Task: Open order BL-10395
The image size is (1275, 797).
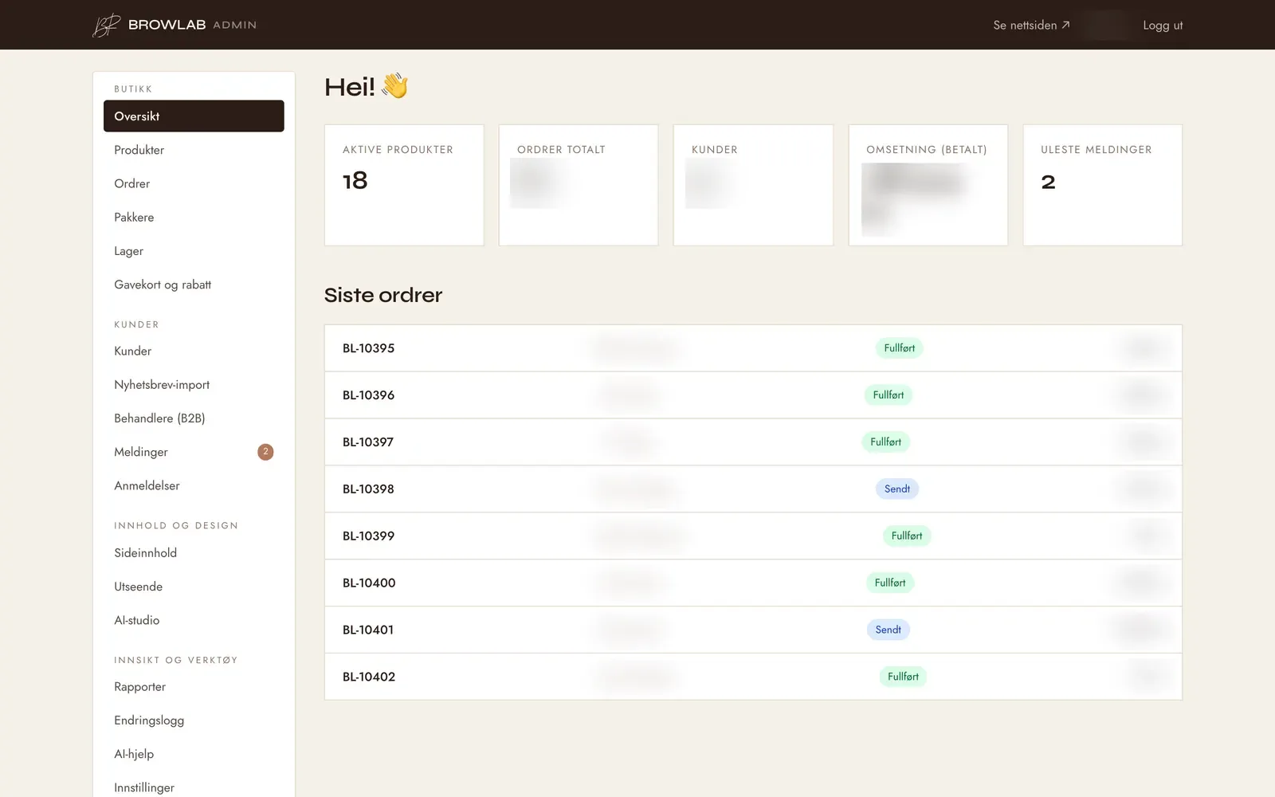Action: [x=753, y=348]
